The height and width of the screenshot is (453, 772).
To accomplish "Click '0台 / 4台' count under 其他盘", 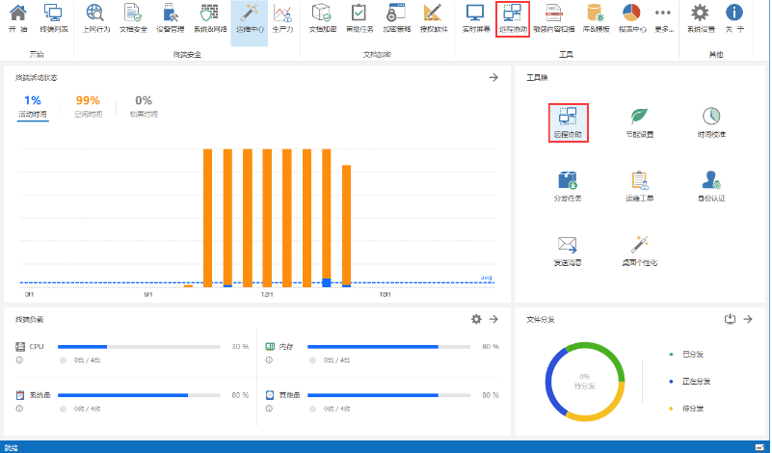I will click(336, 409).
